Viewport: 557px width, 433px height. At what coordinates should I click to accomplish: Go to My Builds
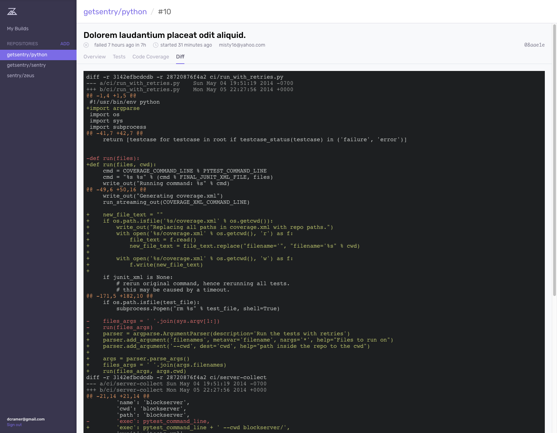pos(17,29)
